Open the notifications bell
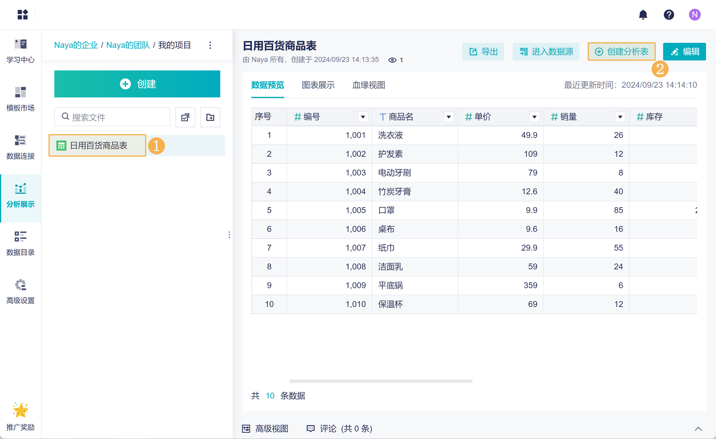This screenshot has height=439, width=716. point(643,14)
